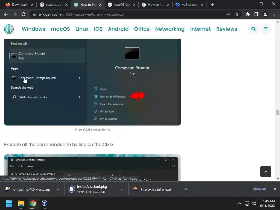Click the "Run CMD as Admin" caption

(x=92, y=130)
